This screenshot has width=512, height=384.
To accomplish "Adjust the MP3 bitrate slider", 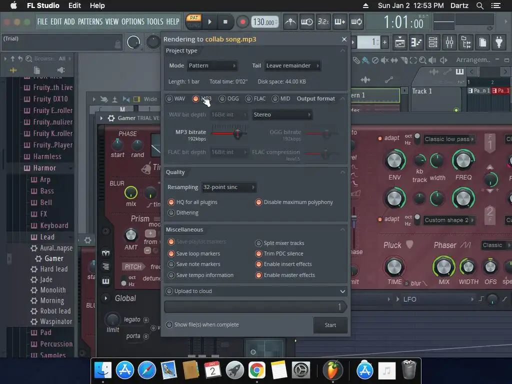I will tap(237, 133).
